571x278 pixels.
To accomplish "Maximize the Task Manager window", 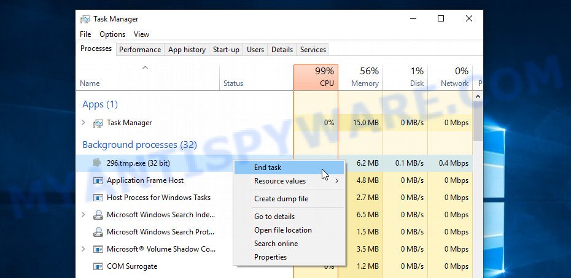I will pyautogui.click(x=441, y=18).
